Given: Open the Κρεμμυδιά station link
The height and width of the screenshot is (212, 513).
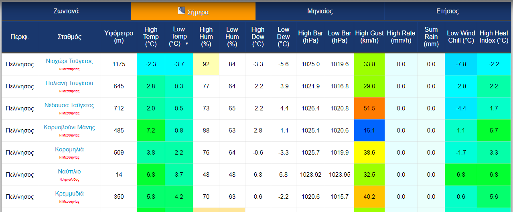Looking at the screenshot, I should pos(69,194).
